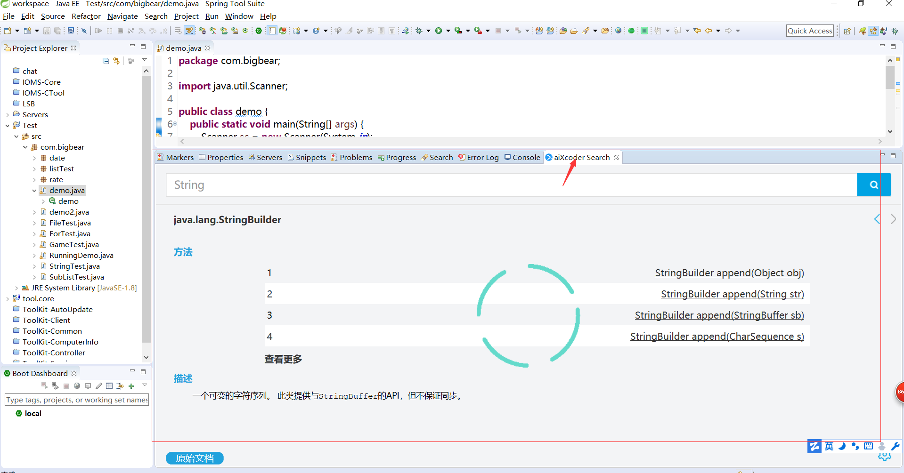Save the current file
The width and height of the screenshot is (904, 473).
tap(47, 30)
